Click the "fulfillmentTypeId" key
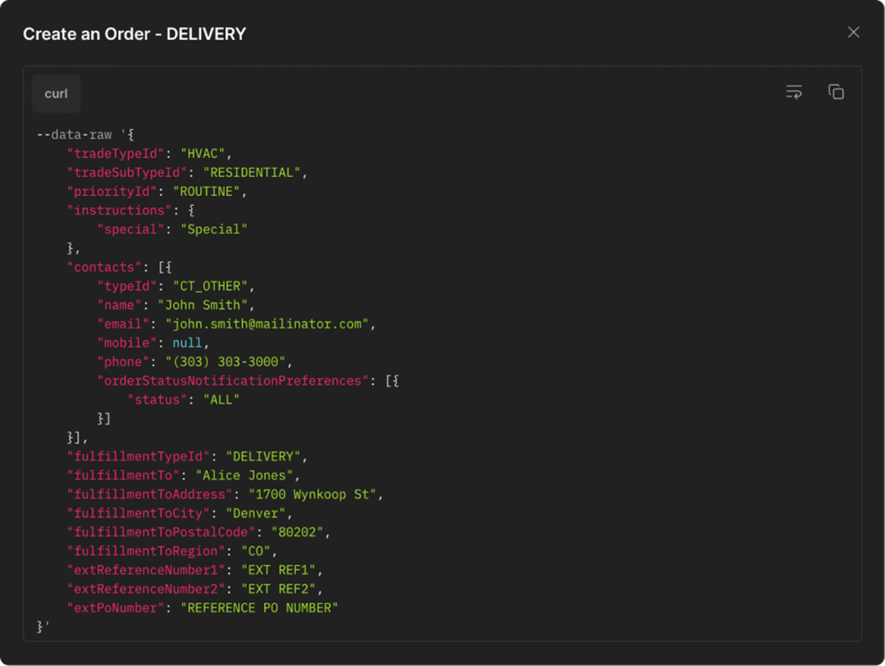 (138, 457)
